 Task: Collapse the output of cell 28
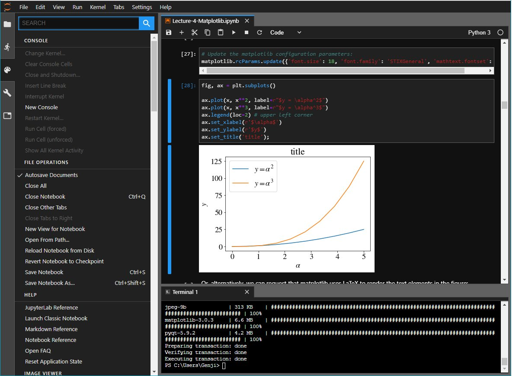(170, 209)
